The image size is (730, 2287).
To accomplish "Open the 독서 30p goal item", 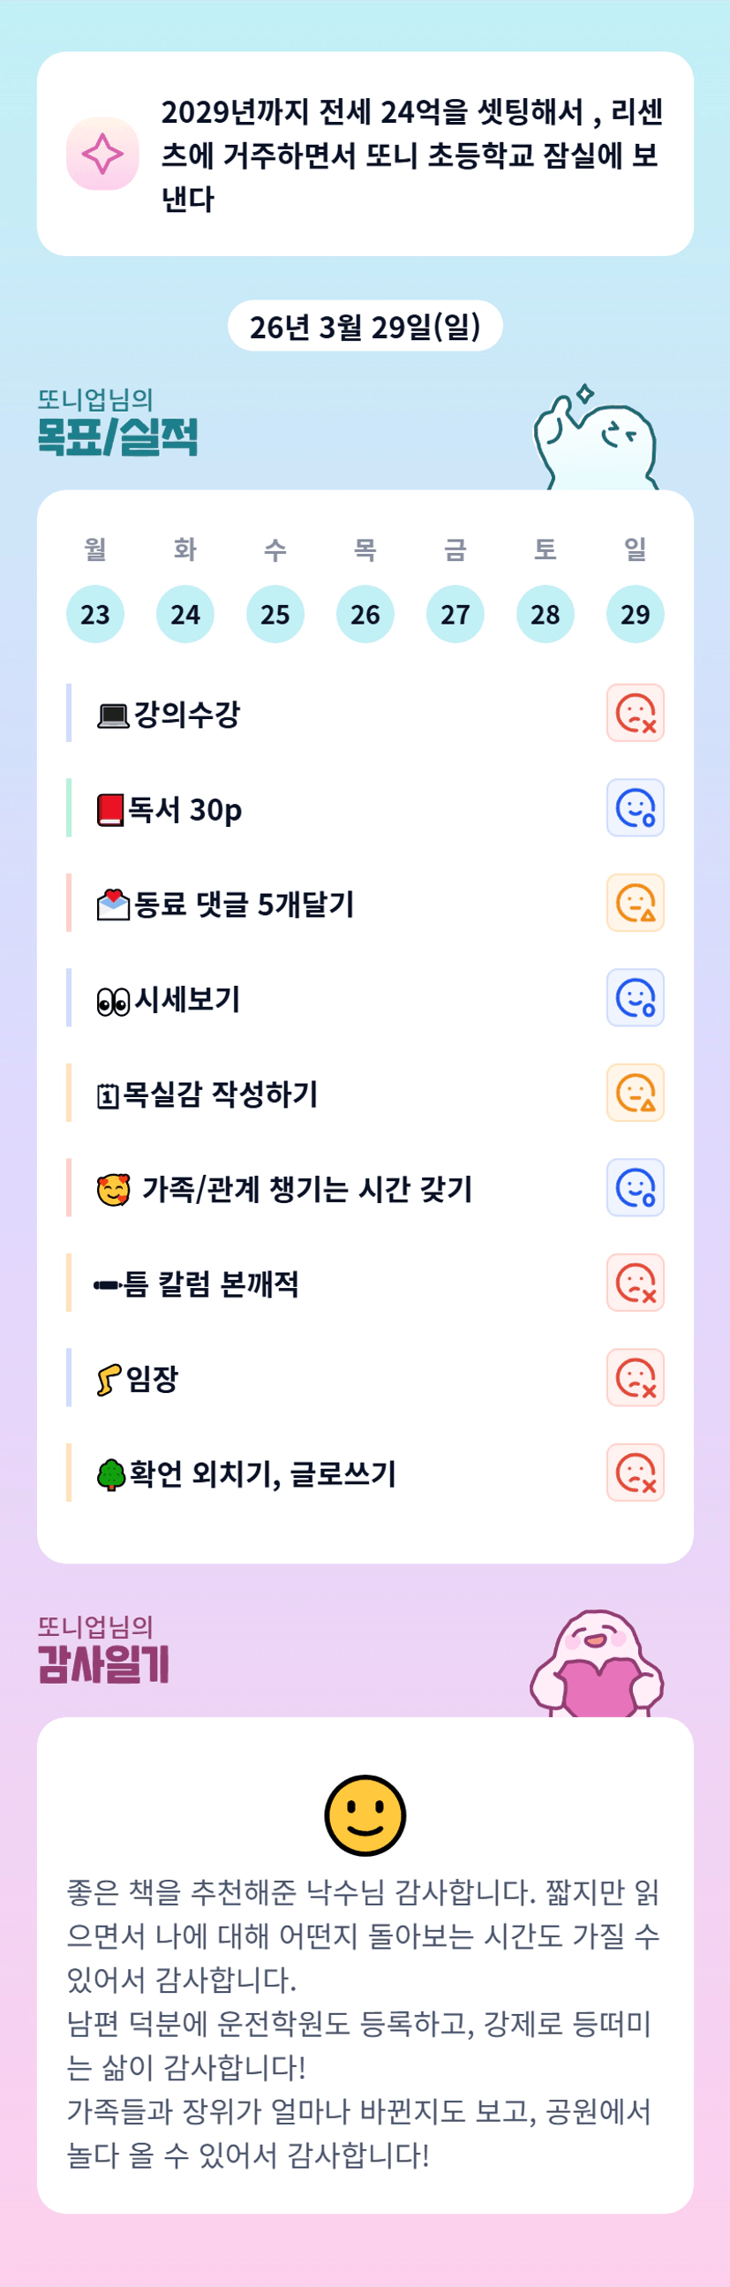I will click(x=184, y=809).
